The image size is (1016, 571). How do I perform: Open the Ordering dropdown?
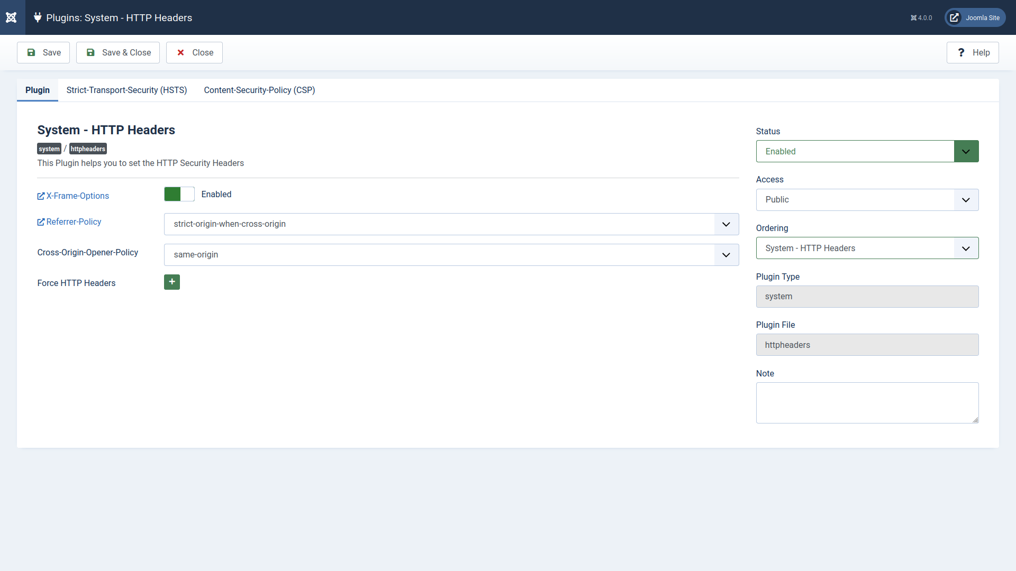[x=867, y=248]
